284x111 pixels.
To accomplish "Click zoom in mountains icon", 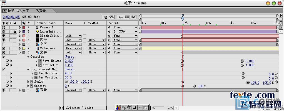I will point(170,108).
